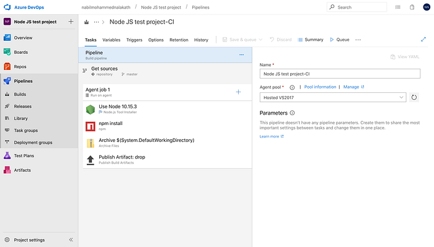Focus the Search box
This screenshot has width=434, height=247.
(x=356, y=7)
